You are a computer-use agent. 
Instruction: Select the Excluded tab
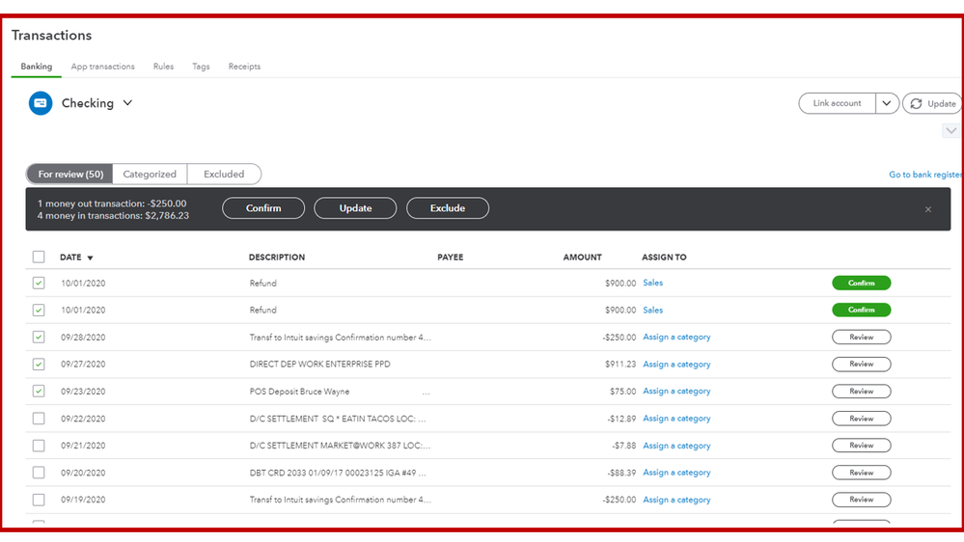point(224,175)
